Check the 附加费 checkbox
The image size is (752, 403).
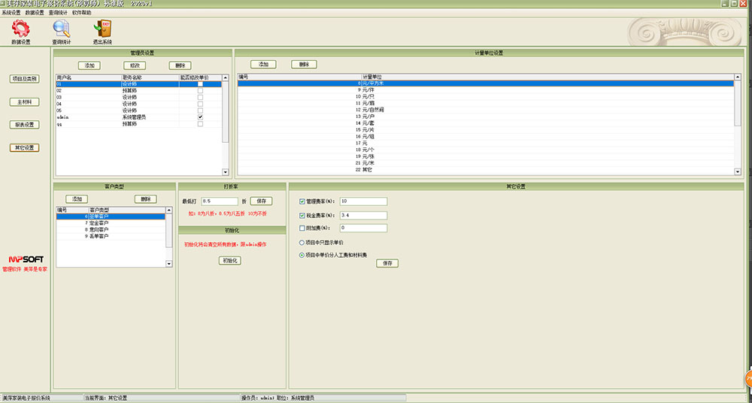point(302,227)
